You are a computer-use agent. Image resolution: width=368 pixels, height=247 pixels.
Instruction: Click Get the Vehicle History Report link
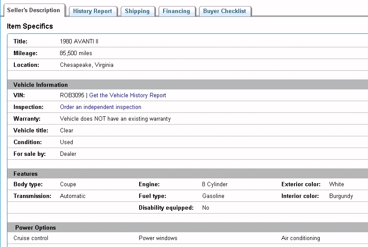point(127,95)
